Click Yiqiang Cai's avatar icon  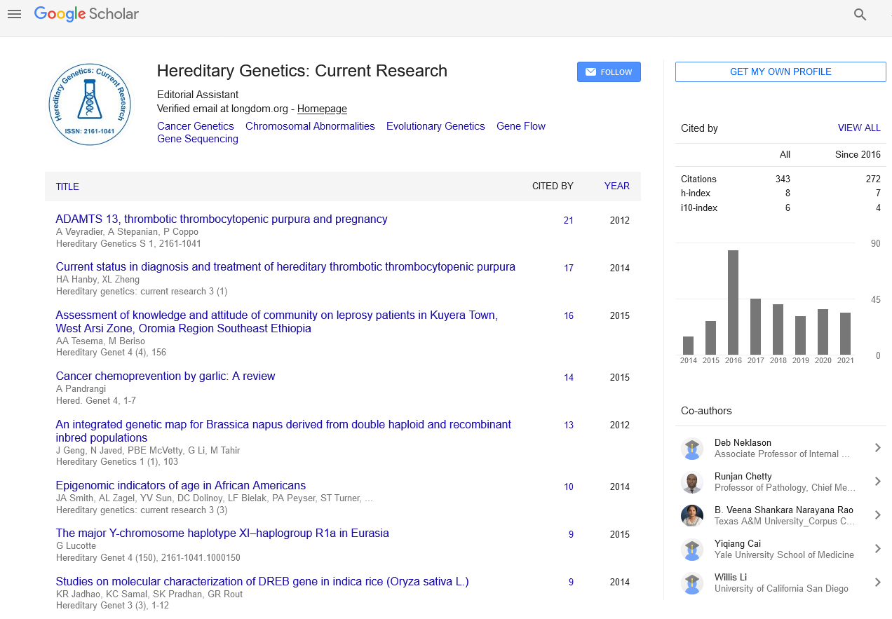pos(692,550)
